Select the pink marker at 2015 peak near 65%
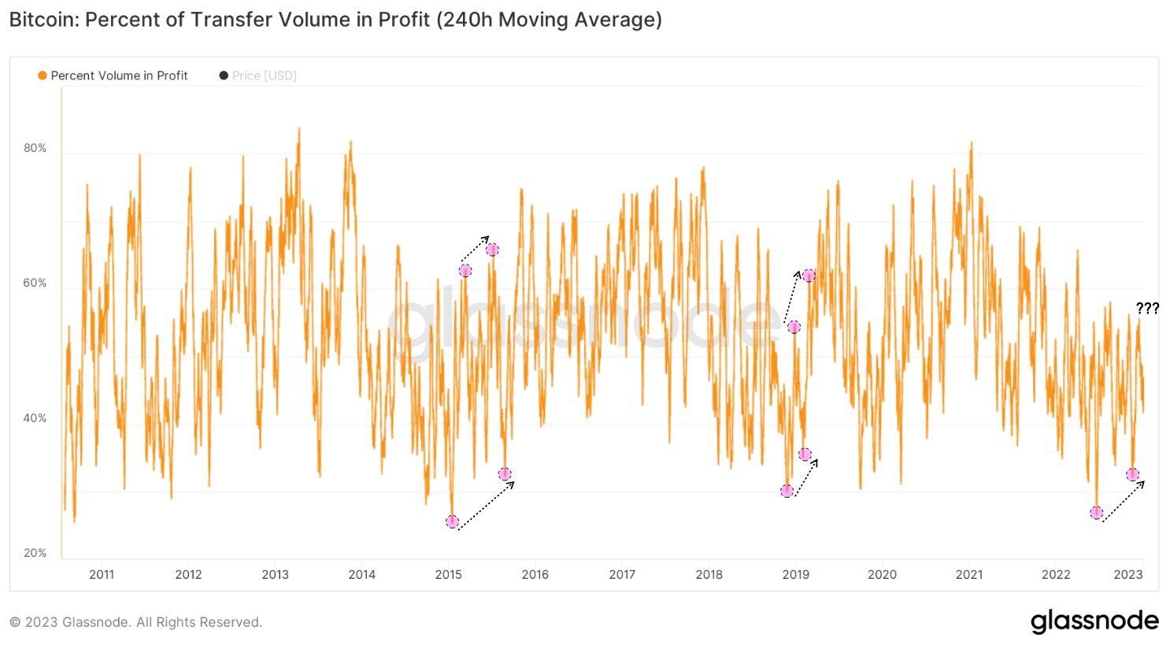 point(492,250)
